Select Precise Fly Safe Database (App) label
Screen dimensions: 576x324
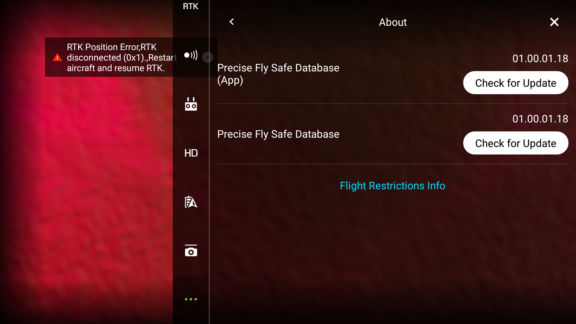pyautogui.click(x=278, y=74)
